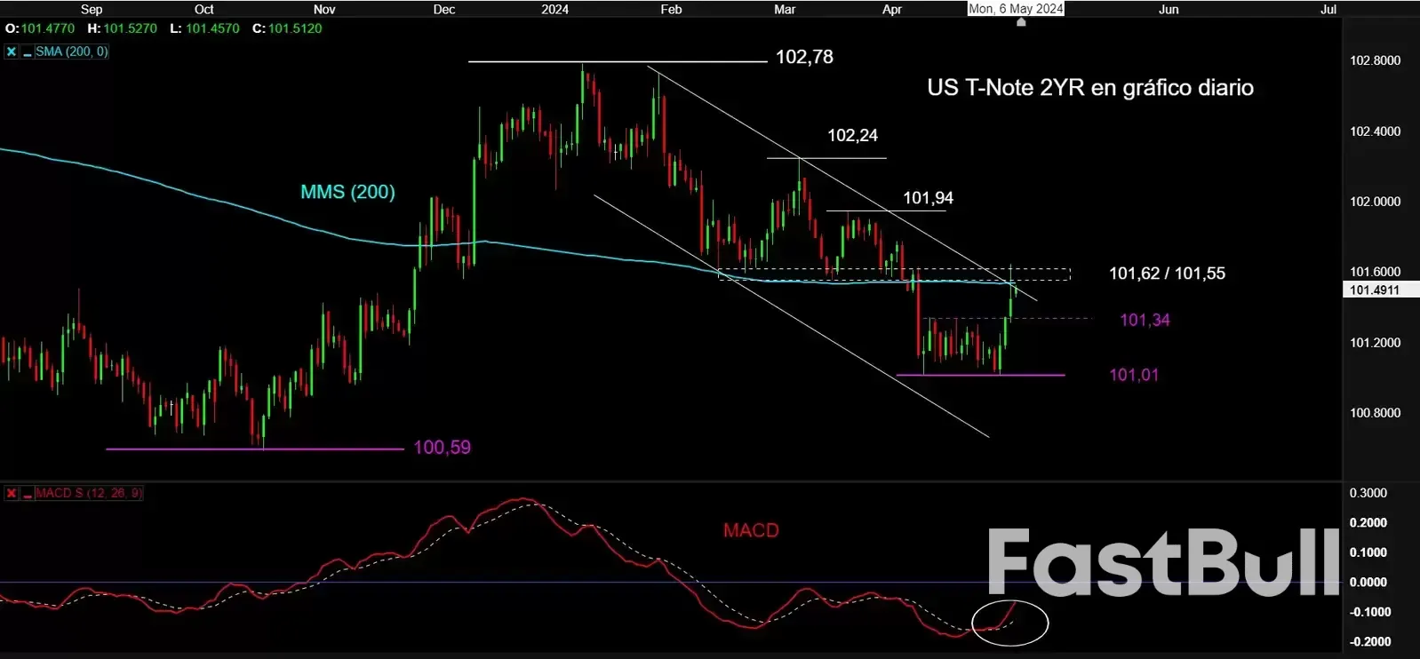Minimize the MACD S indicator panel
The height and width of the screenshot is (659, 1420).
pos(28,493)
